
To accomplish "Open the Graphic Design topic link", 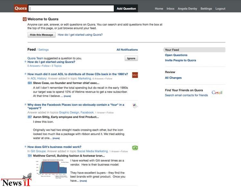I will pos(69,113).
